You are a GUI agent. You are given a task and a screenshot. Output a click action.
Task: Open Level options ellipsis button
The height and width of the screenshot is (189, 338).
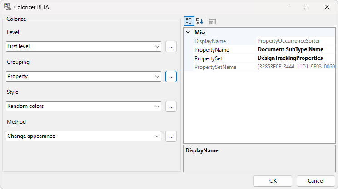(x=171, y=46)
